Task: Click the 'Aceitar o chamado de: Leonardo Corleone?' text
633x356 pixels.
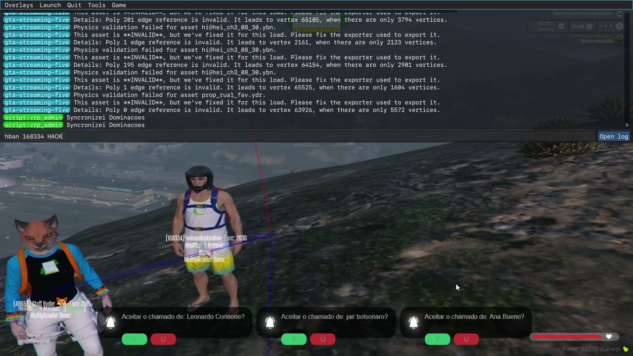Action: (x=183, y=317)
